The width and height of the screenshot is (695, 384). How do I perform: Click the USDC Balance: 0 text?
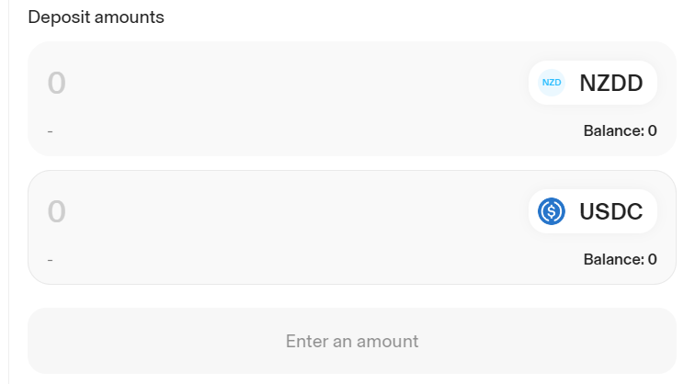coord(620,259)
